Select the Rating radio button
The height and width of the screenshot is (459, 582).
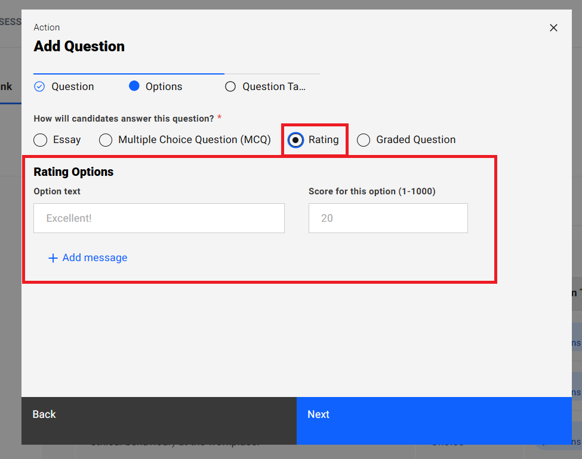[295, 140]
